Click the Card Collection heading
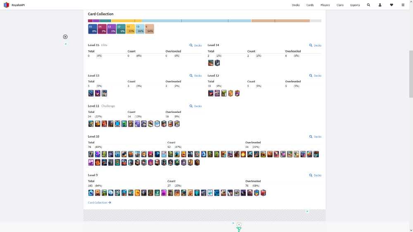The height and width of the screenshot is (232, 413). click(101, 14)
